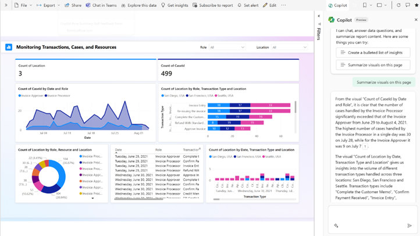Click the send message arrow icon
The width and height of the screenshot is (420, 236).
(x=410, y=226)
